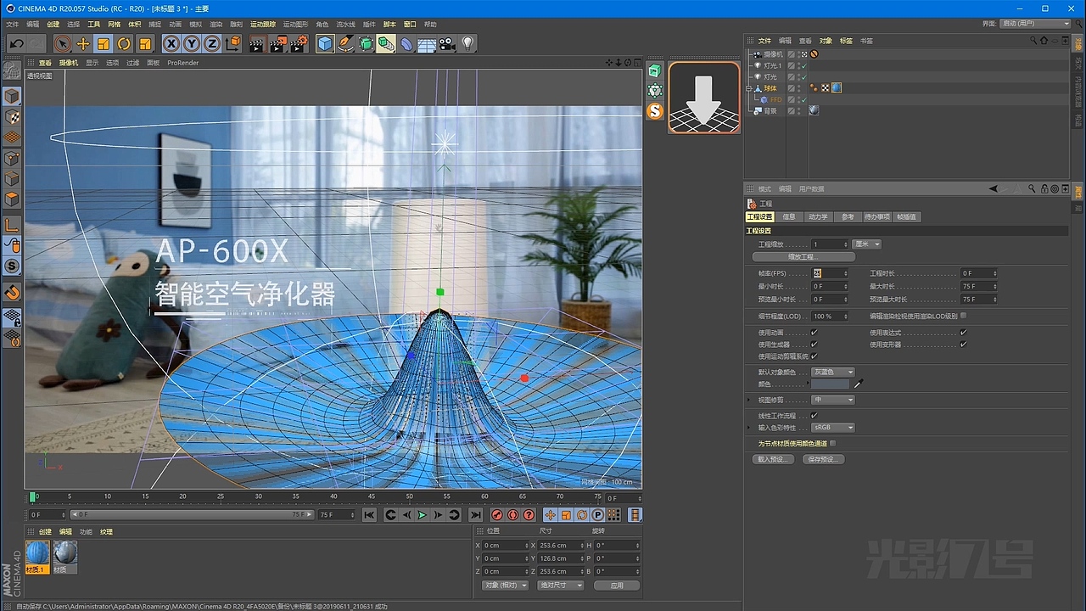
Task: Add a Camera object
Action: (447, 43)
